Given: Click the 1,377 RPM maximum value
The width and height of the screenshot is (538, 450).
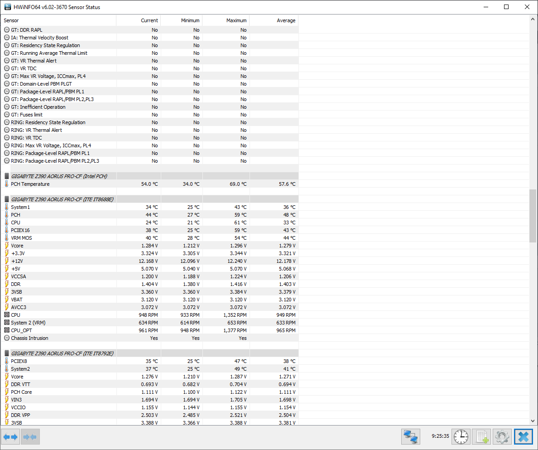Looking at the screenshot, I should click(x=235, y=330).
